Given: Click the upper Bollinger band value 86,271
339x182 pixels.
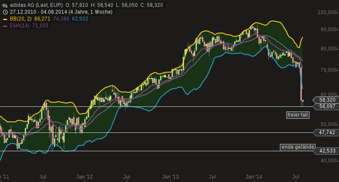Looking at the screenshot, I should (42, 19).
